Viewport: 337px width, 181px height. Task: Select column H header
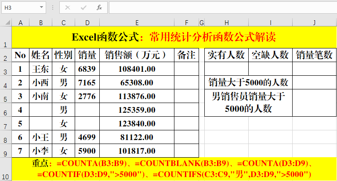click(226, 22)
